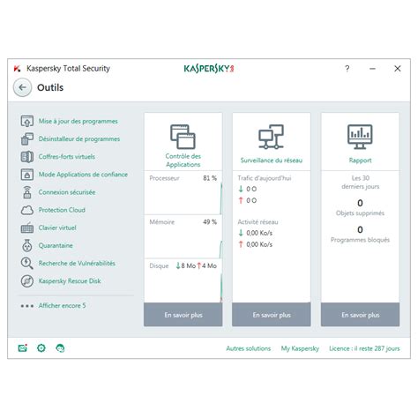Screen dimensions: 418x418
Task: Click the Processeur 81 % usage graph
Action: pos(183,193)
